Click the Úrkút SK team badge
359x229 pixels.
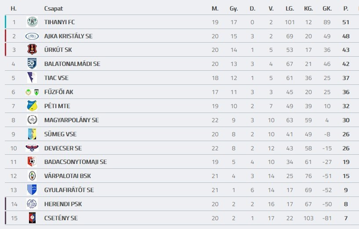point(32,50)
